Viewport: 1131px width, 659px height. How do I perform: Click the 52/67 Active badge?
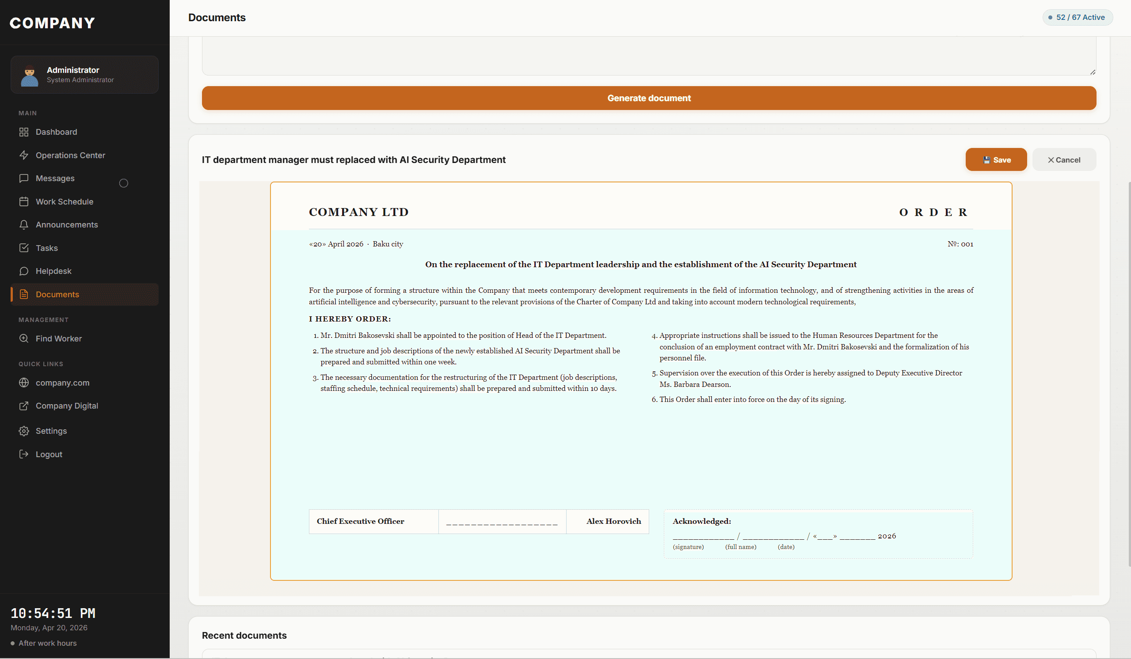point(1078,17)
